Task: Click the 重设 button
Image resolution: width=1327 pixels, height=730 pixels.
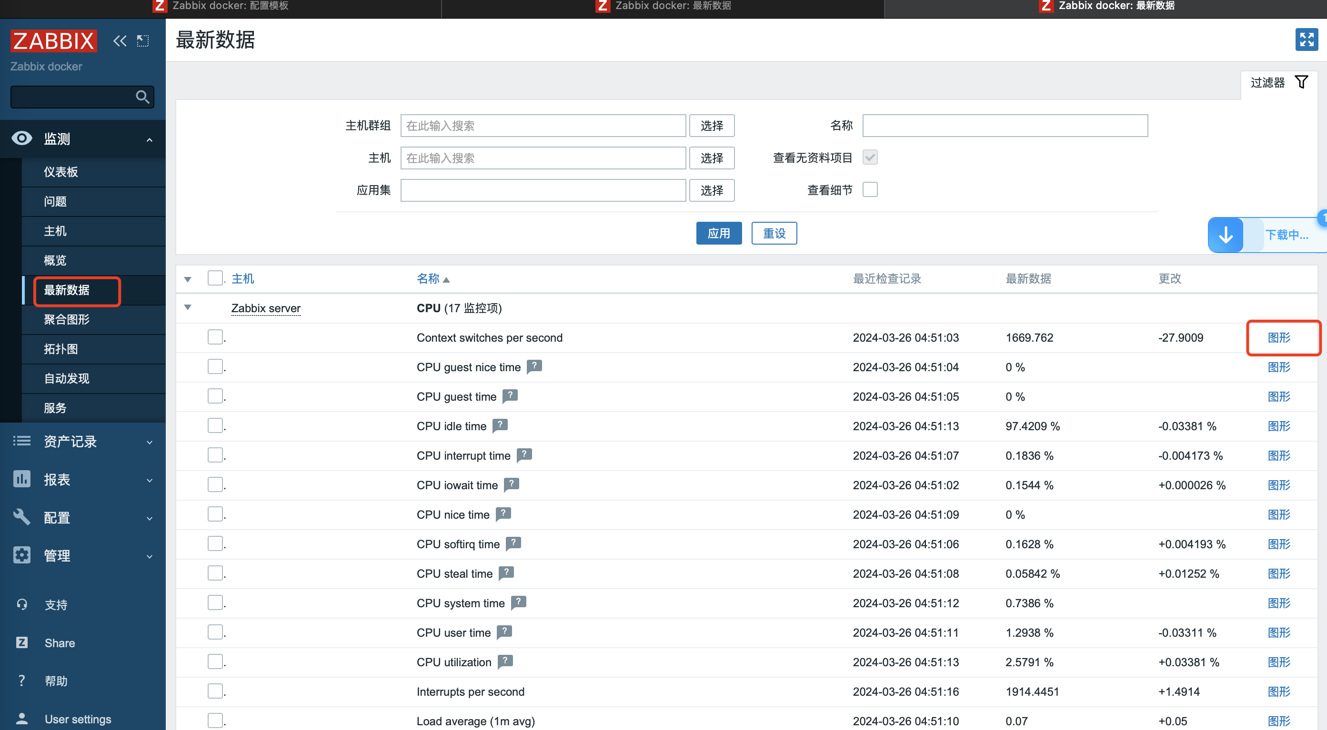Action: pyautogui.click(x=774, y=233)
